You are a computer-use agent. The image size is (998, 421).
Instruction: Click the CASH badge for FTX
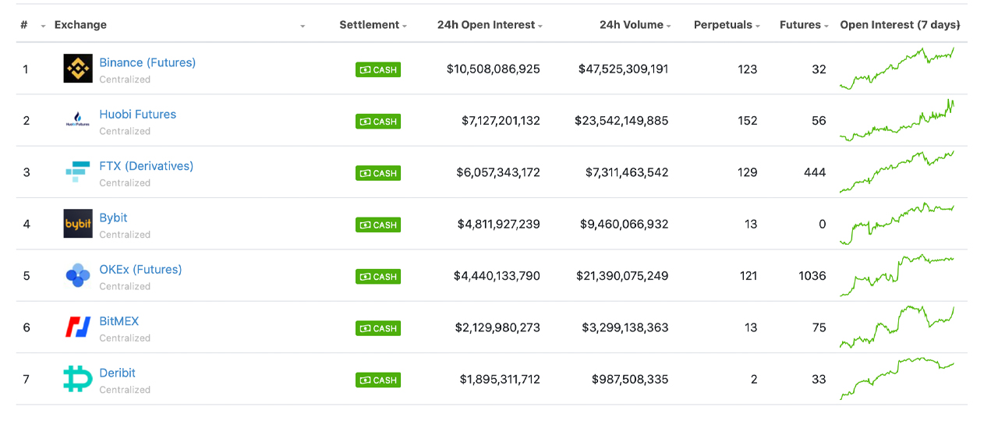(x=378, y=173)
